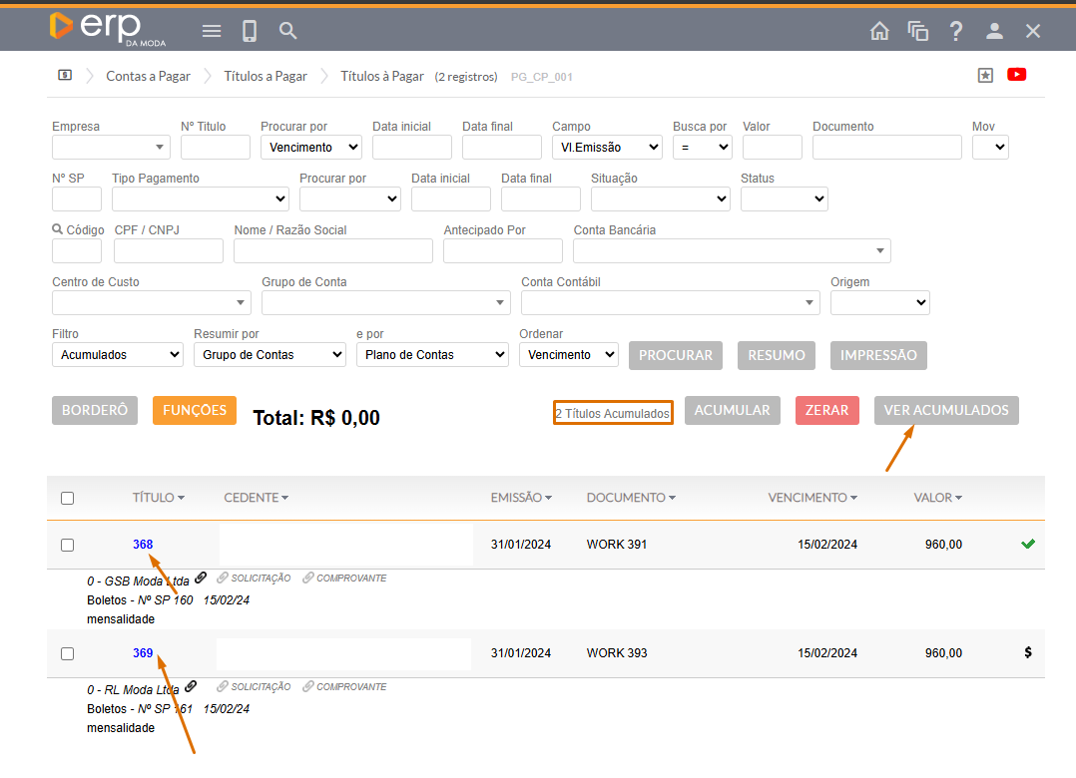Screen dimensions: 1076x778
Task: Open the Resumir por Grupo de Contas dropdown
Action: [269, 354]
